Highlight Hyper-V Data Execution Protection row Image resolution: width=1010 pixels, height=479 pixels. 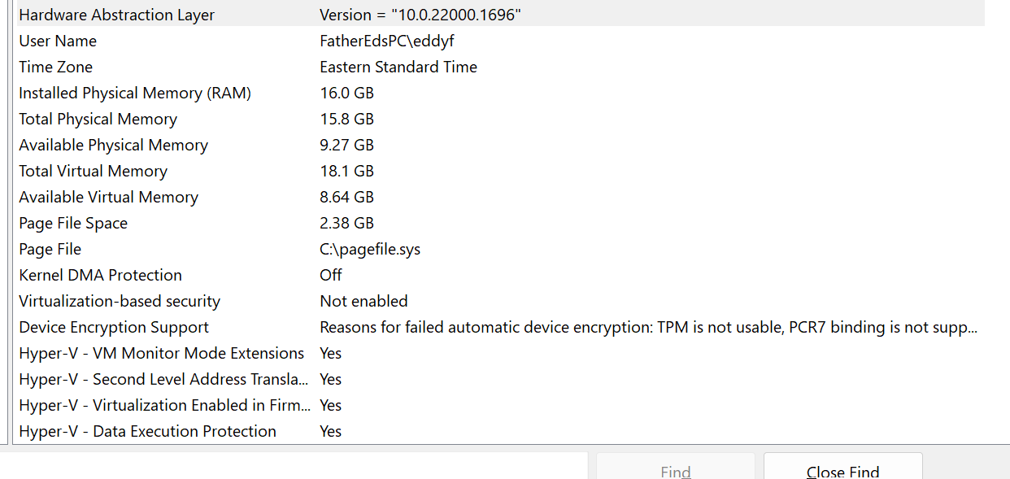pos(147,432)
